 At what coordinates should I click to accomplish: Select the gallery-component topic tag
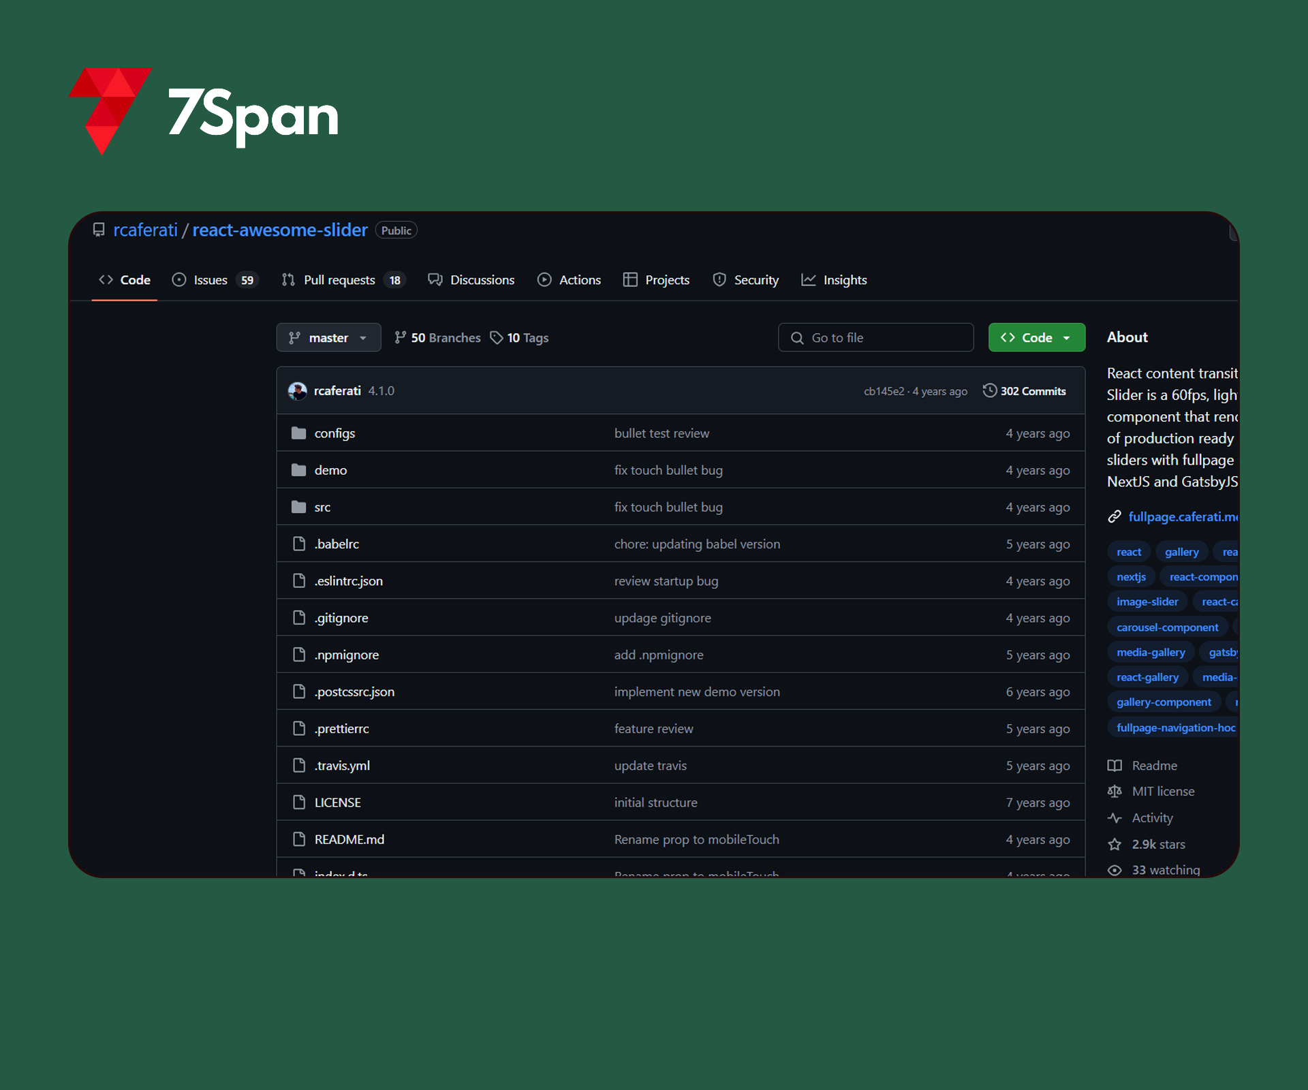pos(1164,702)
